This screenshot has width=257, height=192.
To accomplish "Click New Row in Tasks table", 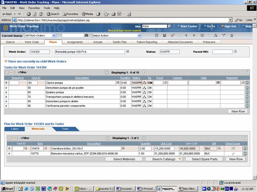I will coord(238,111).
